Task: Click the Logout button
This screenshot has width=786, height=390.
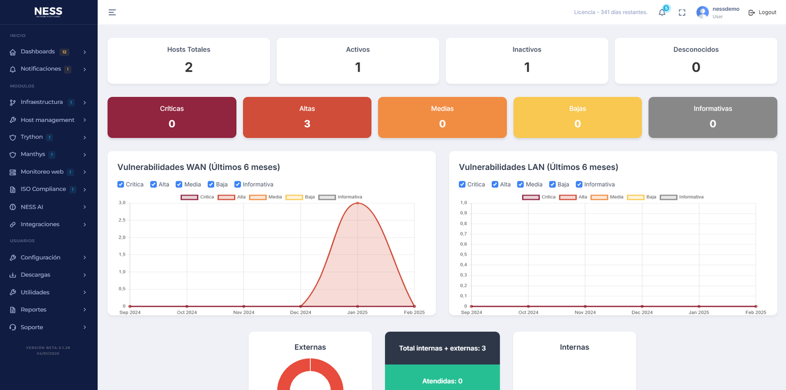Action: point(762,12)
